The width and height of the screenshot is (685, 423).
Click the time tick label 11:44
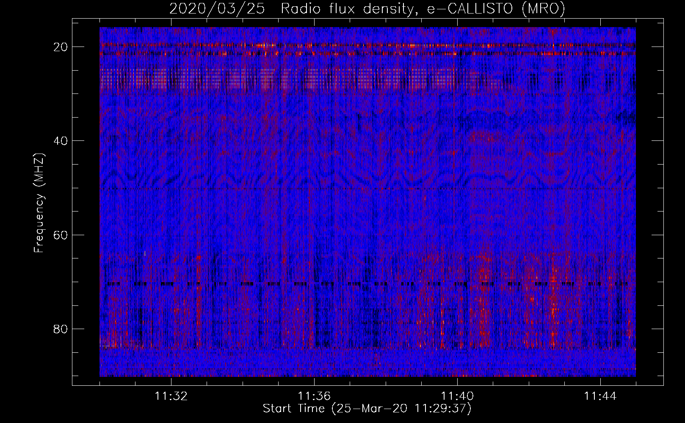pyautogui.click(x=600, y=396)
